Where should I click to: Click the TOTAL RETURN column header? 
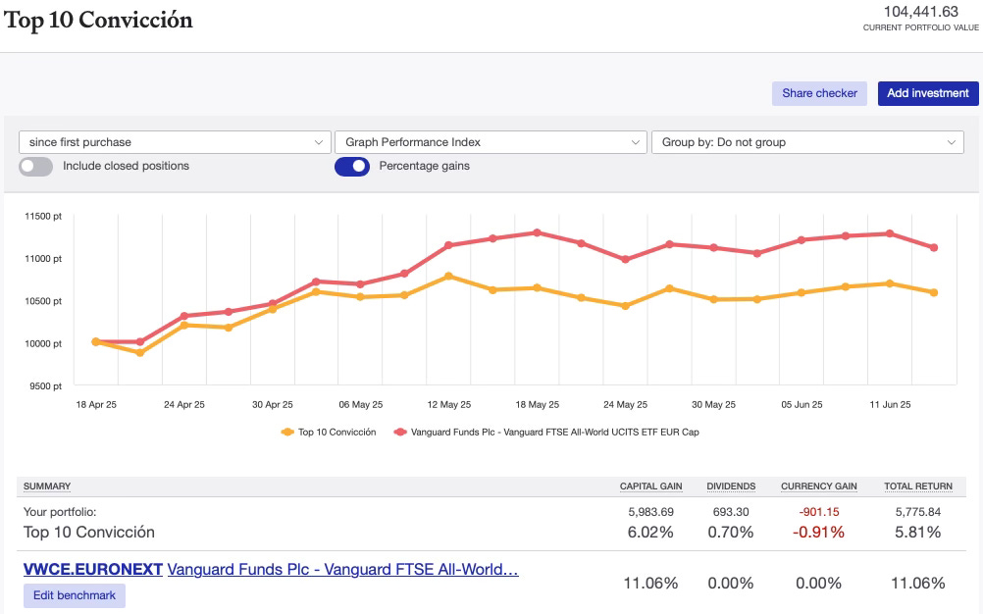[x=918, y=486]
